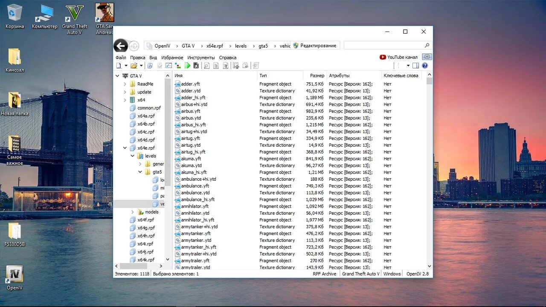The height and width of the screenshot is (307, 546).
Task: Click the New file toolbar icon
Action: click(x=119, y=66)
